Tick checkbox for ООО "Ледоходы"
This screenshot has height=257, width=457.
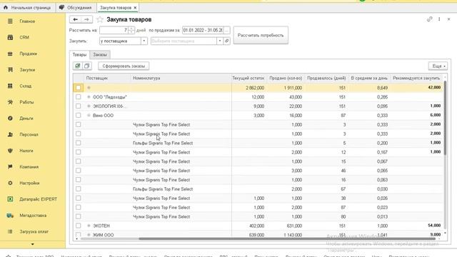tap(78, 97)
